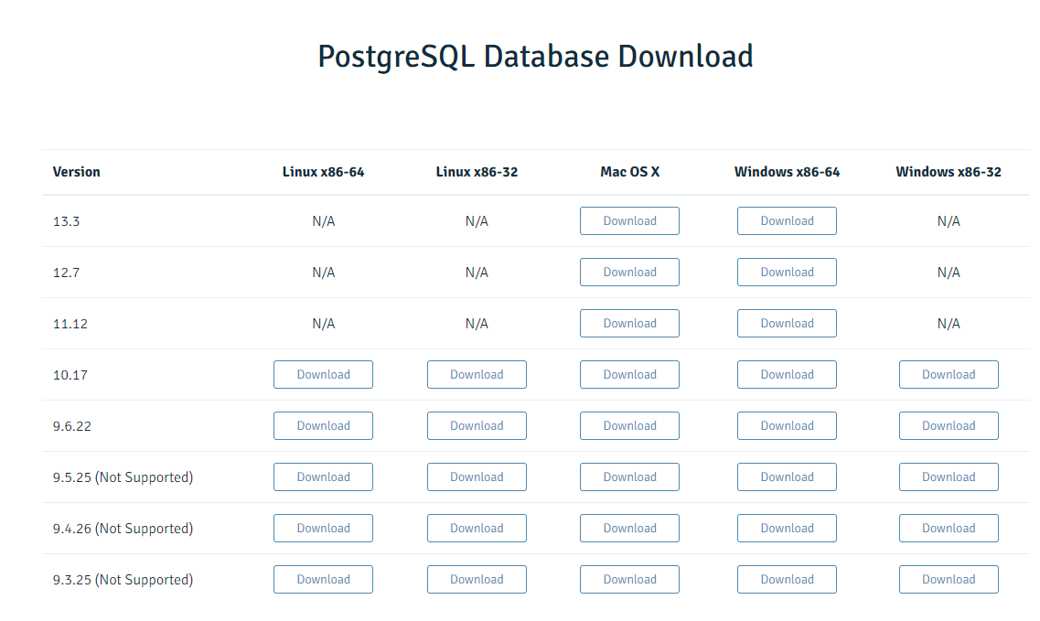Select the 10.17 version label

pyautogui.click(x=70, y=375)
